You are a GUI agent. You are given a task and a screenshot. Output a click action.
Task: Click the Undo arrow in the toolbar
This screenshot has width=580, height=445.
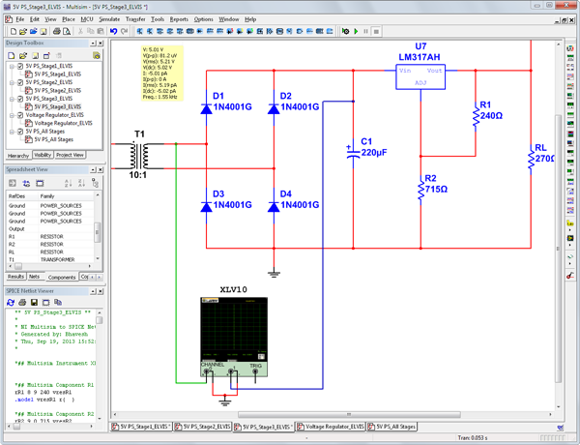tap(114, 32)
